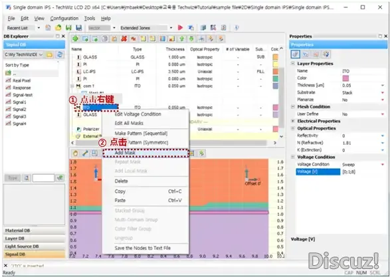Click the hand Pan tool icon in view toolbar
The height and width of the screenshot is (277, 390).
click(x=75, y=153)
